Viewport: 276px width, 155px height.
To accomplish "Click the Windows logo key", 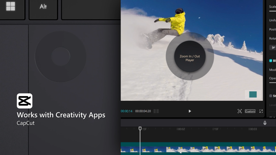I will click(x=11, y=6).
